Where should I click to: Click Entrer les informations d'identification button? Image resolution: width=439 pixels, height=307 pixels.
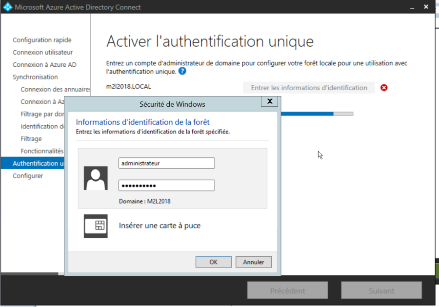pos(309,88)
